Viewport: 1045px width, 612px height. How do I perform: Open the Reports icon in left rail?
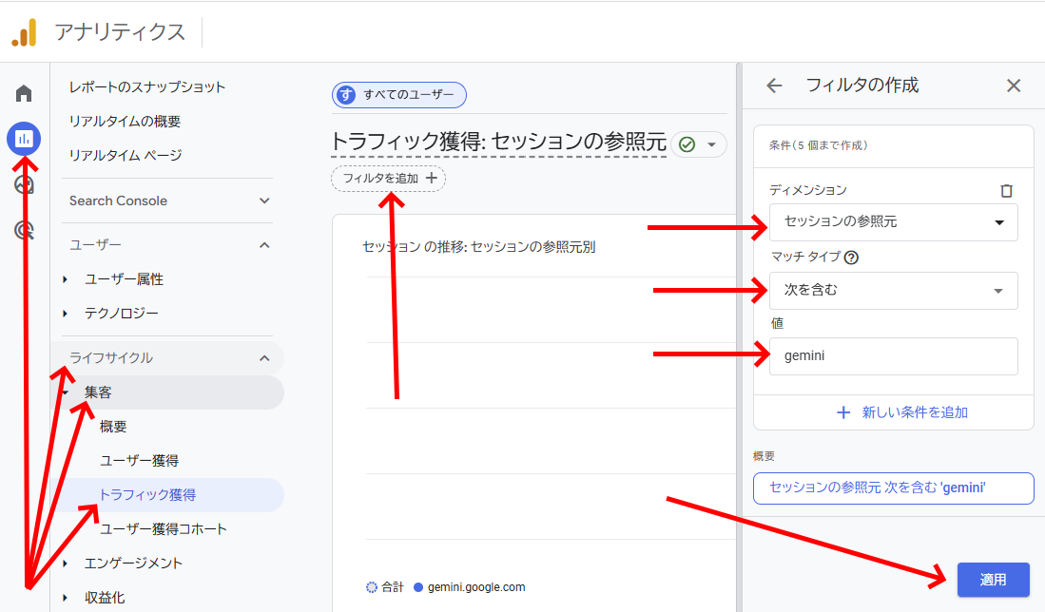(x=24, y=139)
